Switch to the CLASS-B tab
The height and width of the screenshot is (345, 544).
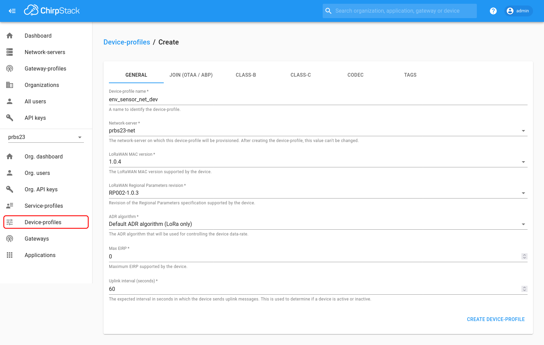point(246,75)
